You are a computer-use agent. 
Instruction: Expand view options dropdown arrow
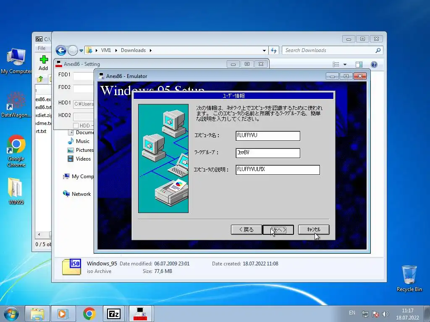click(345, 65)
